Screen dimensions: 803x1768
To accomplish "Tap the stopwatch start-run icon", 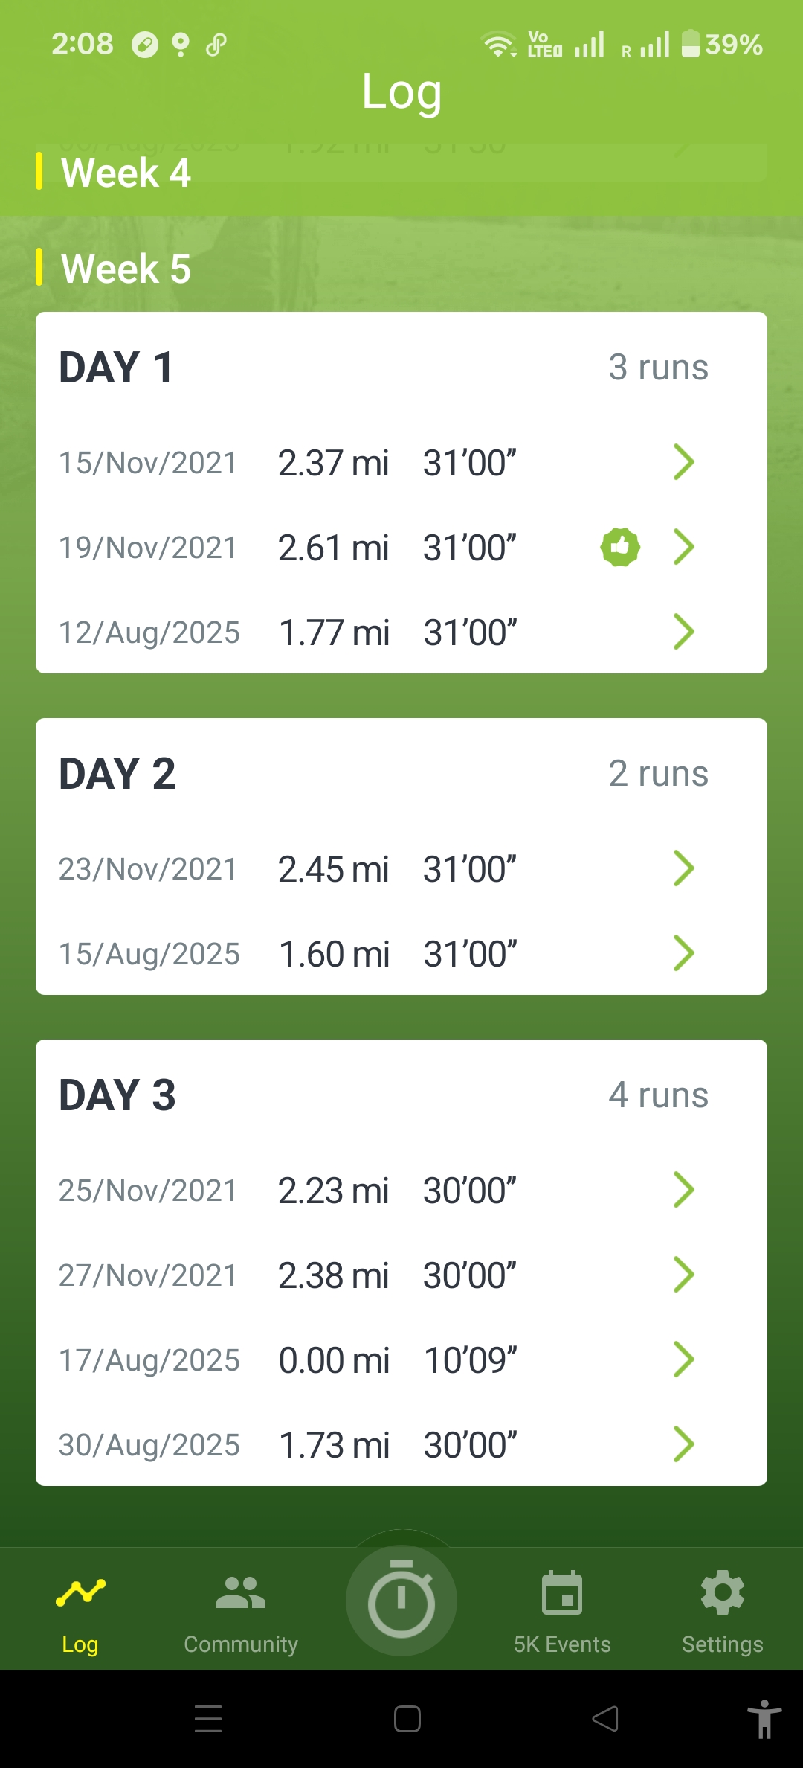I will coord(401,1599).
